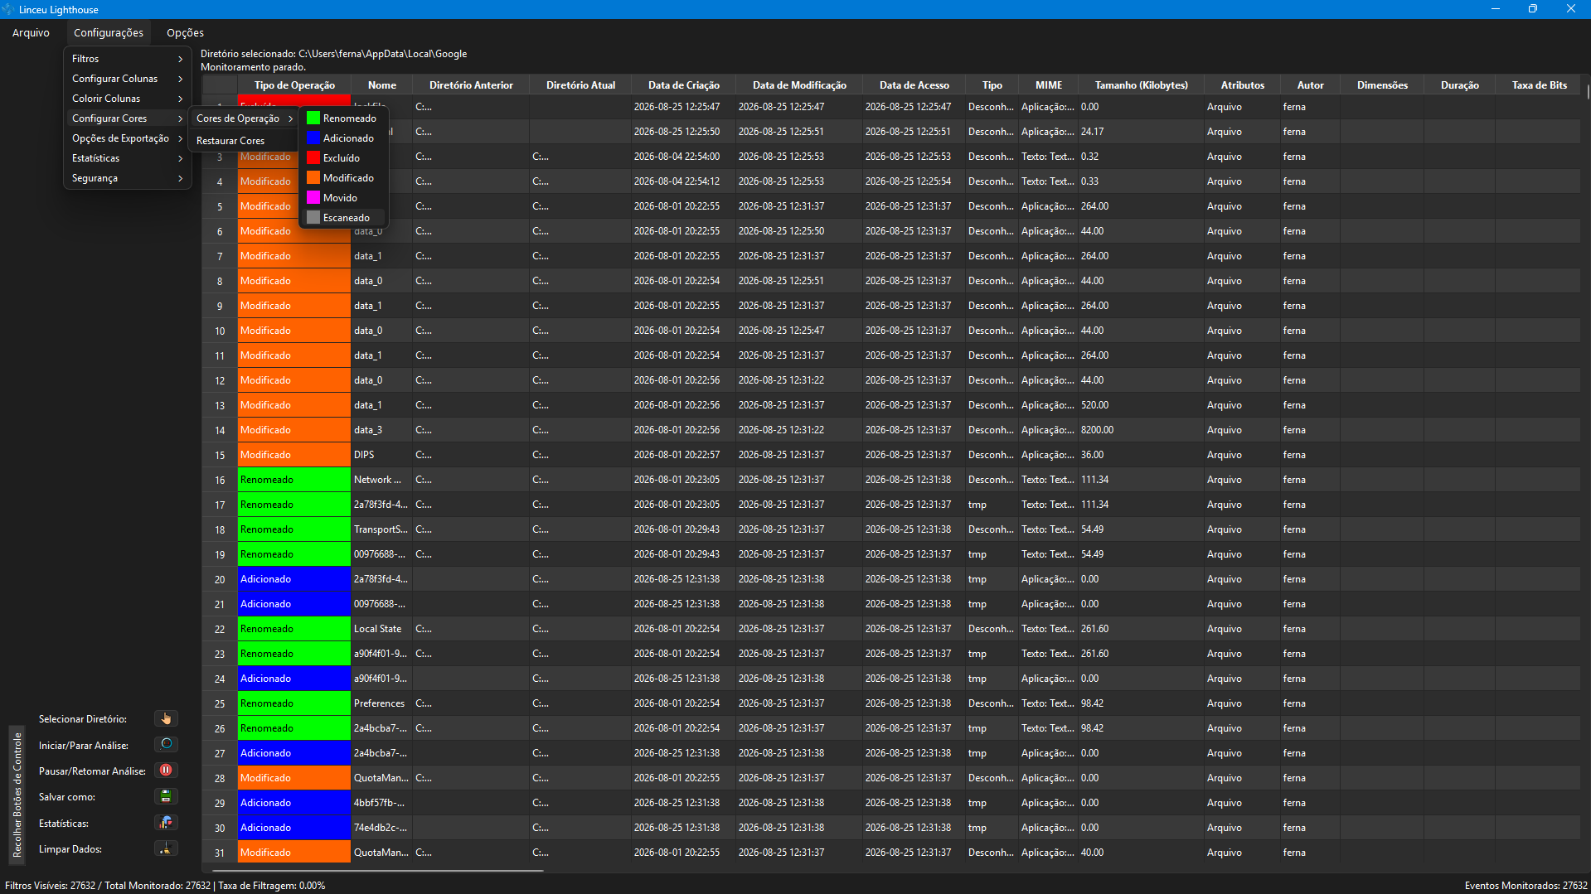
Task: Select the red Excluído color option
Action: click(x=343, y=158)
